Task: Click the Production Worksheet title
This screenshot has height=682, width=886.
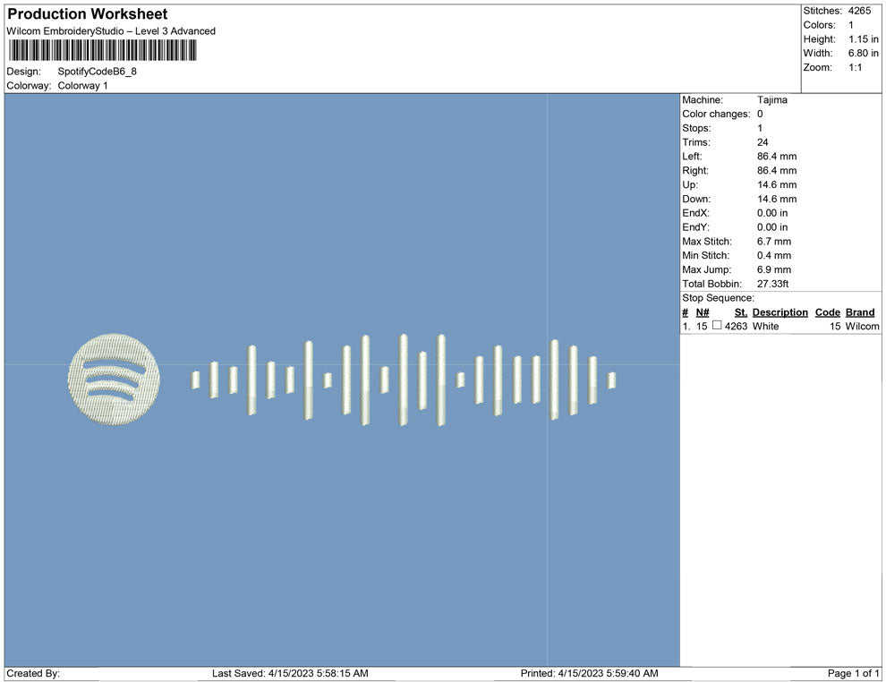Action: pos(87,14)
